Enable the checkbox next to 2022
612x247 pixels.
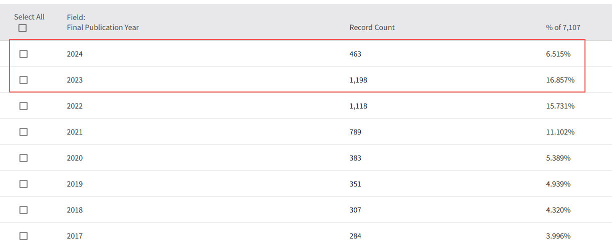point(24,106)
